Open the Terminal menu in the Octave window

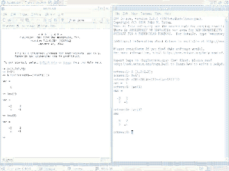146,13
